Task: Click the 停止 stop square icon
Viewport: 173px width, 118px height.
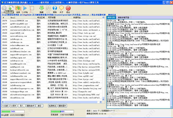Action: click(x=32, y=8)
